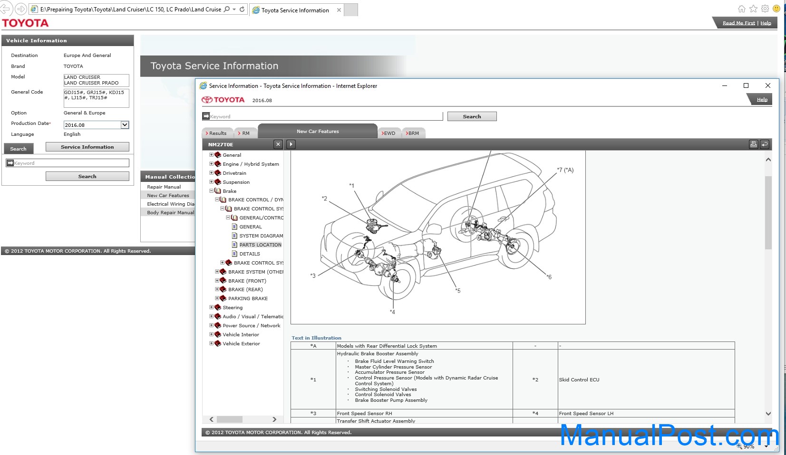
Task: Click the document icon for SYSTEM DIAGRAM
Action: (234, 236)
